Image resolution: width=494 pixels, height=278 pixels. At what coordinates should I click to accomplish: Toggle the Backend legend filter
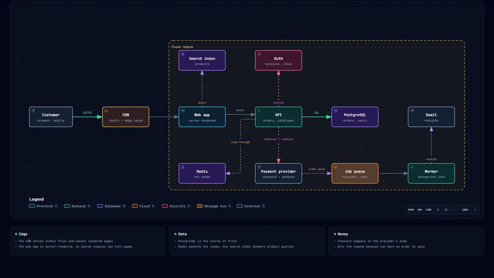(77, 206)
